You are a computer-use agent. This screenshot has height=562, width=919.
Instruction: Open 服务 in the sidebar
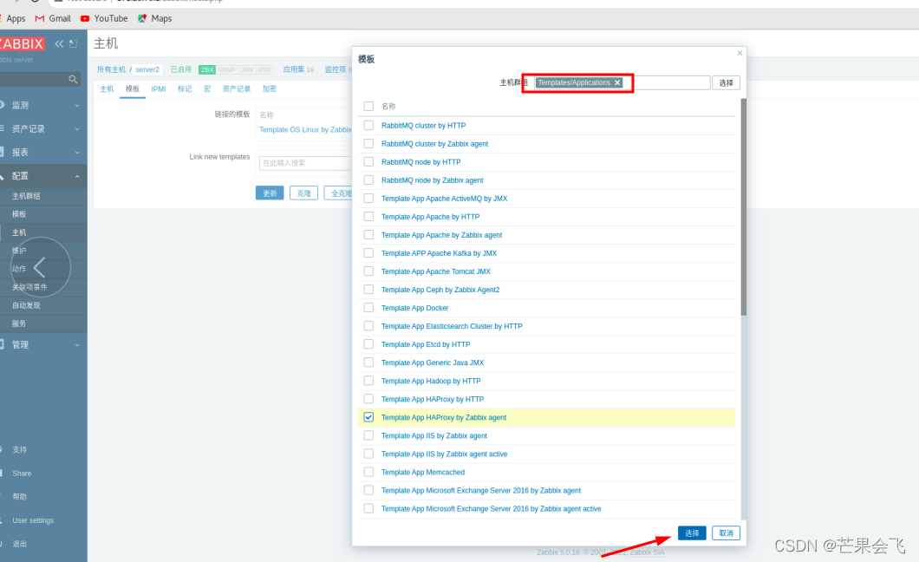[x=19, y=323]
